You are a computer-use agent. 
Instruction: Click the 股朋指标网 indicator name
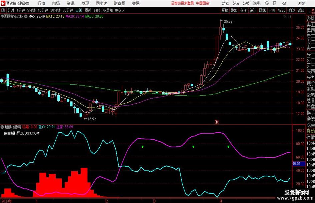13,127
